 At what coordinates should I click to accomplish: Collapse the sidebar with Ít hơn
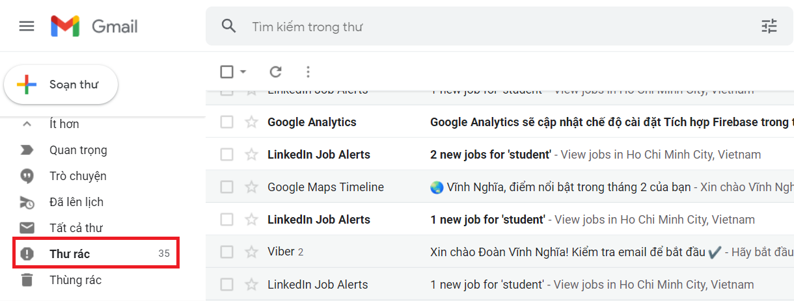pos(64,124)
